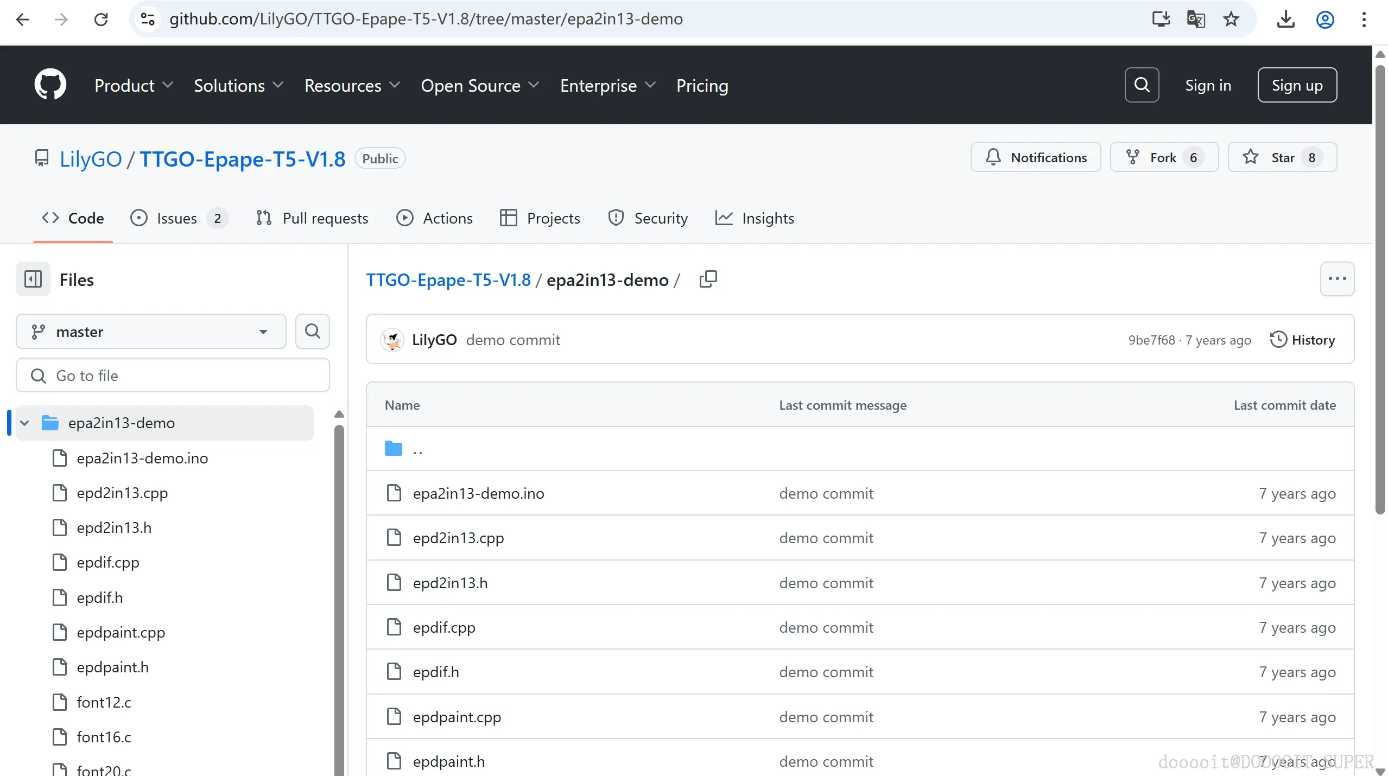Collapse the epa2in13-demo folder chevron
1388x776 pixels.
pyautogui.click(x=24, y=423)
